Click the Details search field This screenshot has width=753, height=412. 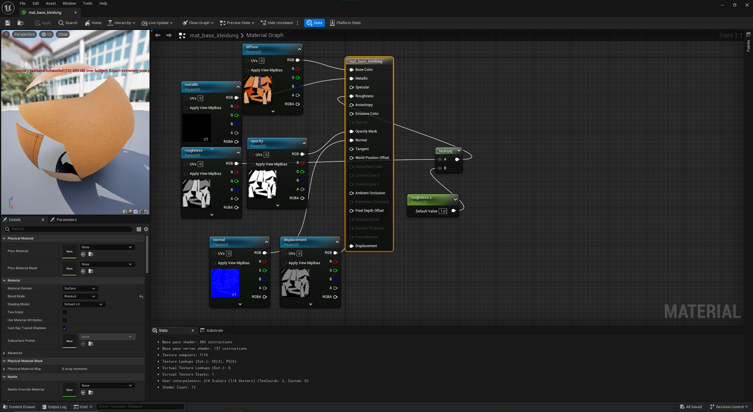click(x=68, y=229)
